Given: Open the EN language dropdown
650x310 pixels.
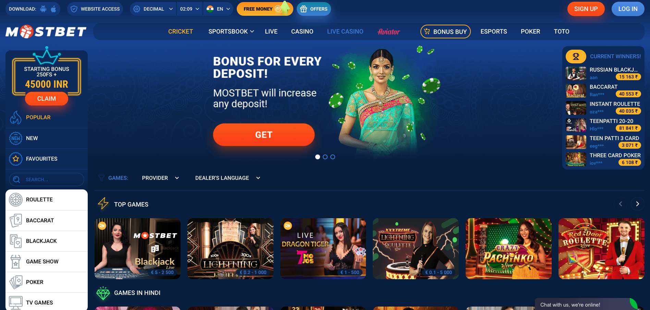Looking at the screenshot, I should pyautogui.click(x=218, y=9).
